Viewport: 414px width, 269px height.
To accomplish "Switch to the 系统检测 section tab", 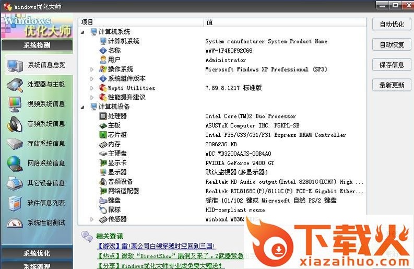I will [37, 45].
